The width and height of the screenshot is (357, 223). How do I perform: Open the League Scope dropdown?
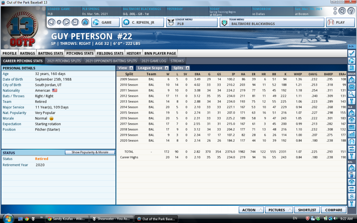point(153,68)
